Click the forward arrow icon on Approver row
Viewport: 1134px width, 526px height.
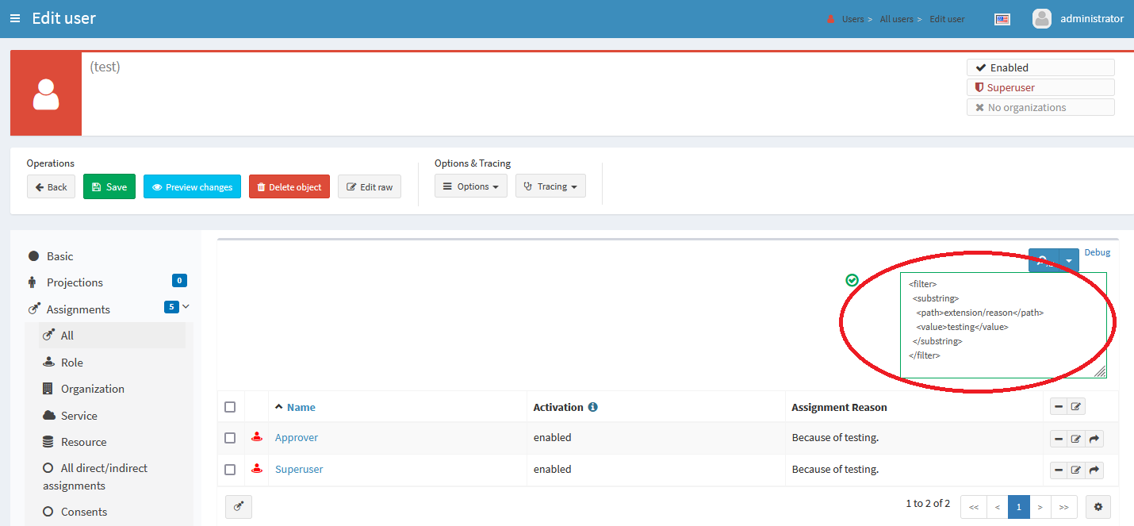[x=1094, y=438]
